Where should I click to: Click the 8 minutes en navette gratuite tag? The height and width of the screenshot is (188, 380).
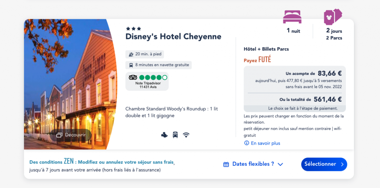click(158, 65)
